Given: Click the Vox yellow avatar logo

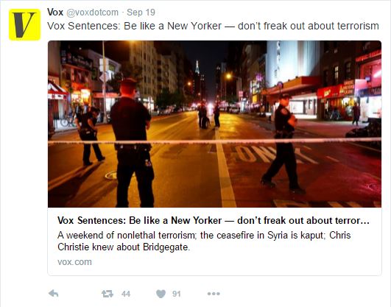Looking at the screenshot, I should pos(24,24).
